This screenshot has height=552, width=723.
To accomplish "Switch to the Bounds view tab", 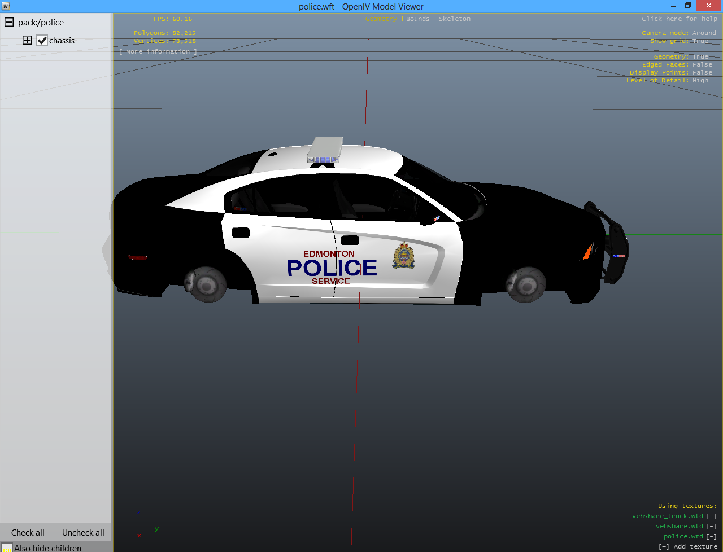I will click(x=417, y=19).
